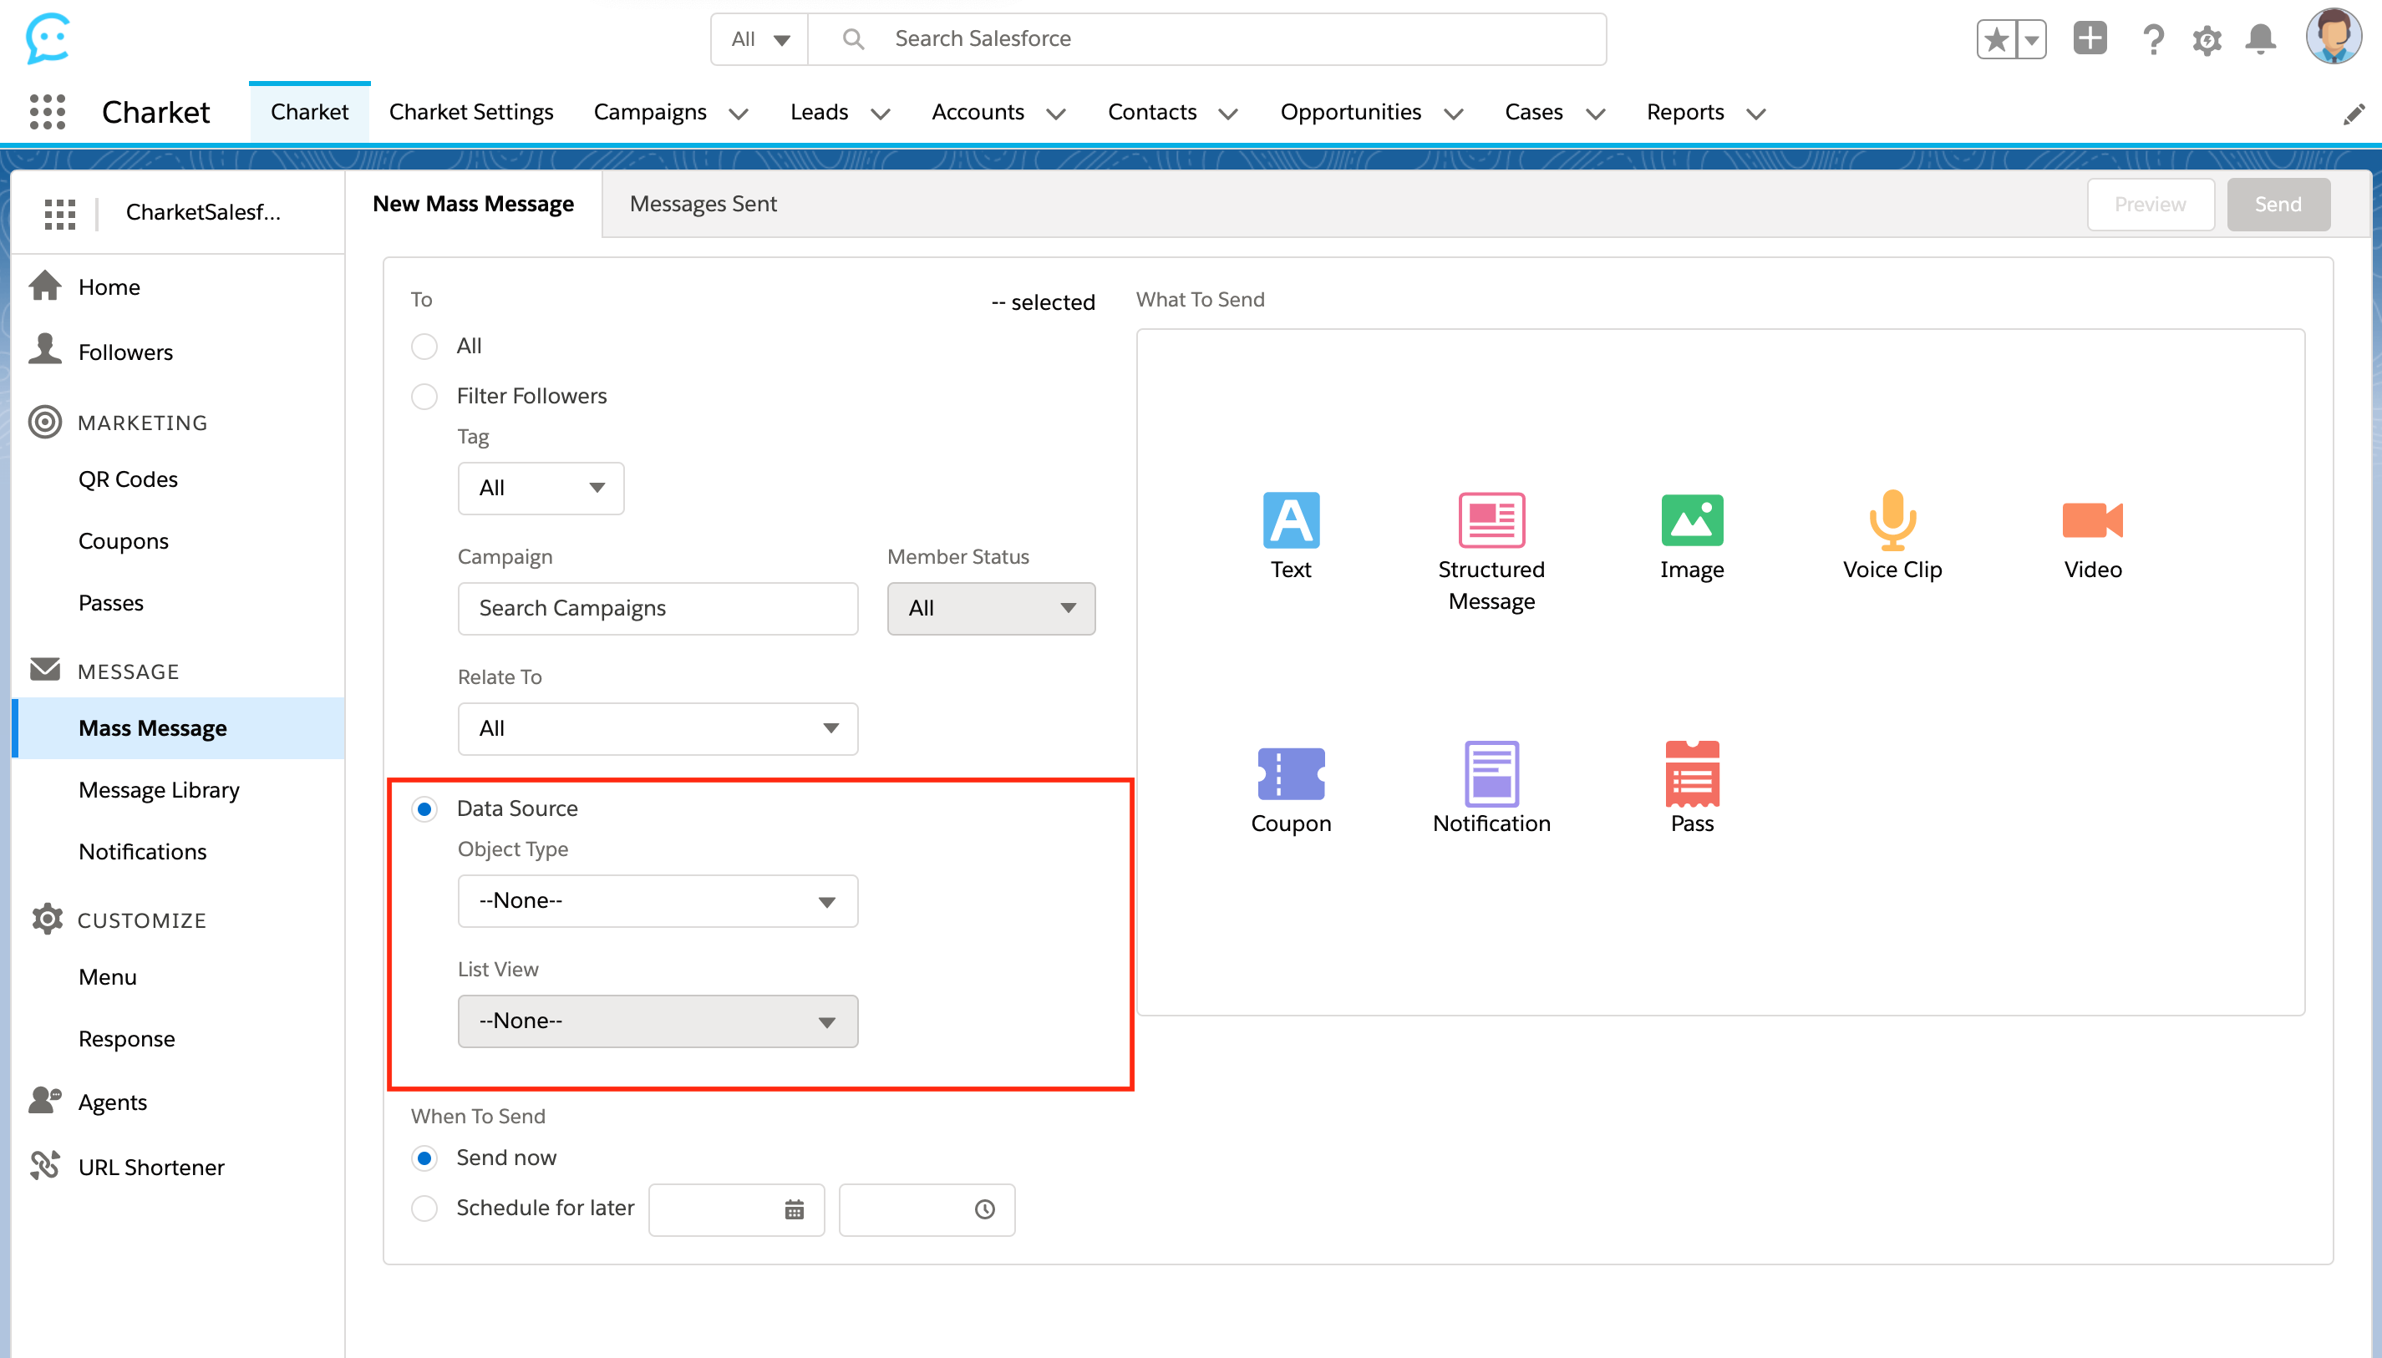Screen dimensions: 2382x1358
Task: Open the Tag dropdown
Action: click(x=541, y=488)
